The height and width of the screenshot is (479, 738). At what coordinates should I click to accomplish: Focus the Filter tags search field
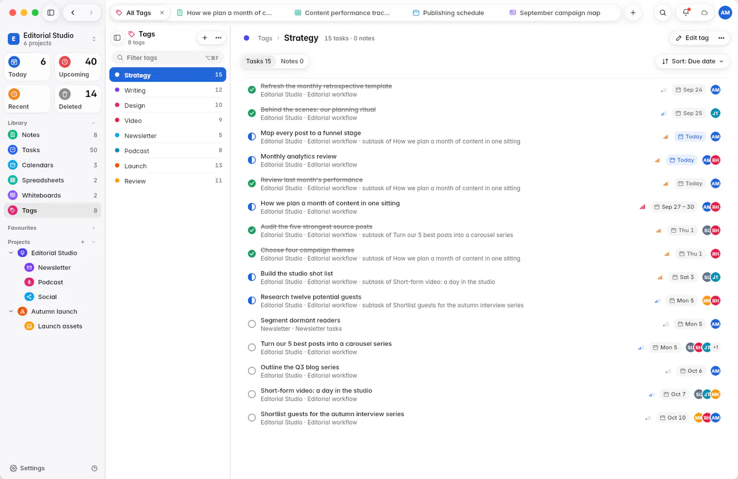(x=167, y=58)
